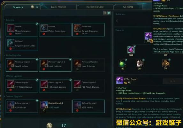
Task: Switch to grid view layout
Action: click(104, 13)
